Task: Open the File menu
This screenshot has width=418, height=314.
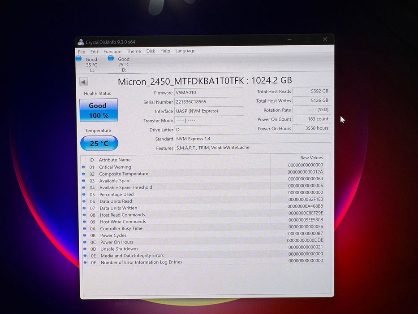Action: (x=82, y=52)
